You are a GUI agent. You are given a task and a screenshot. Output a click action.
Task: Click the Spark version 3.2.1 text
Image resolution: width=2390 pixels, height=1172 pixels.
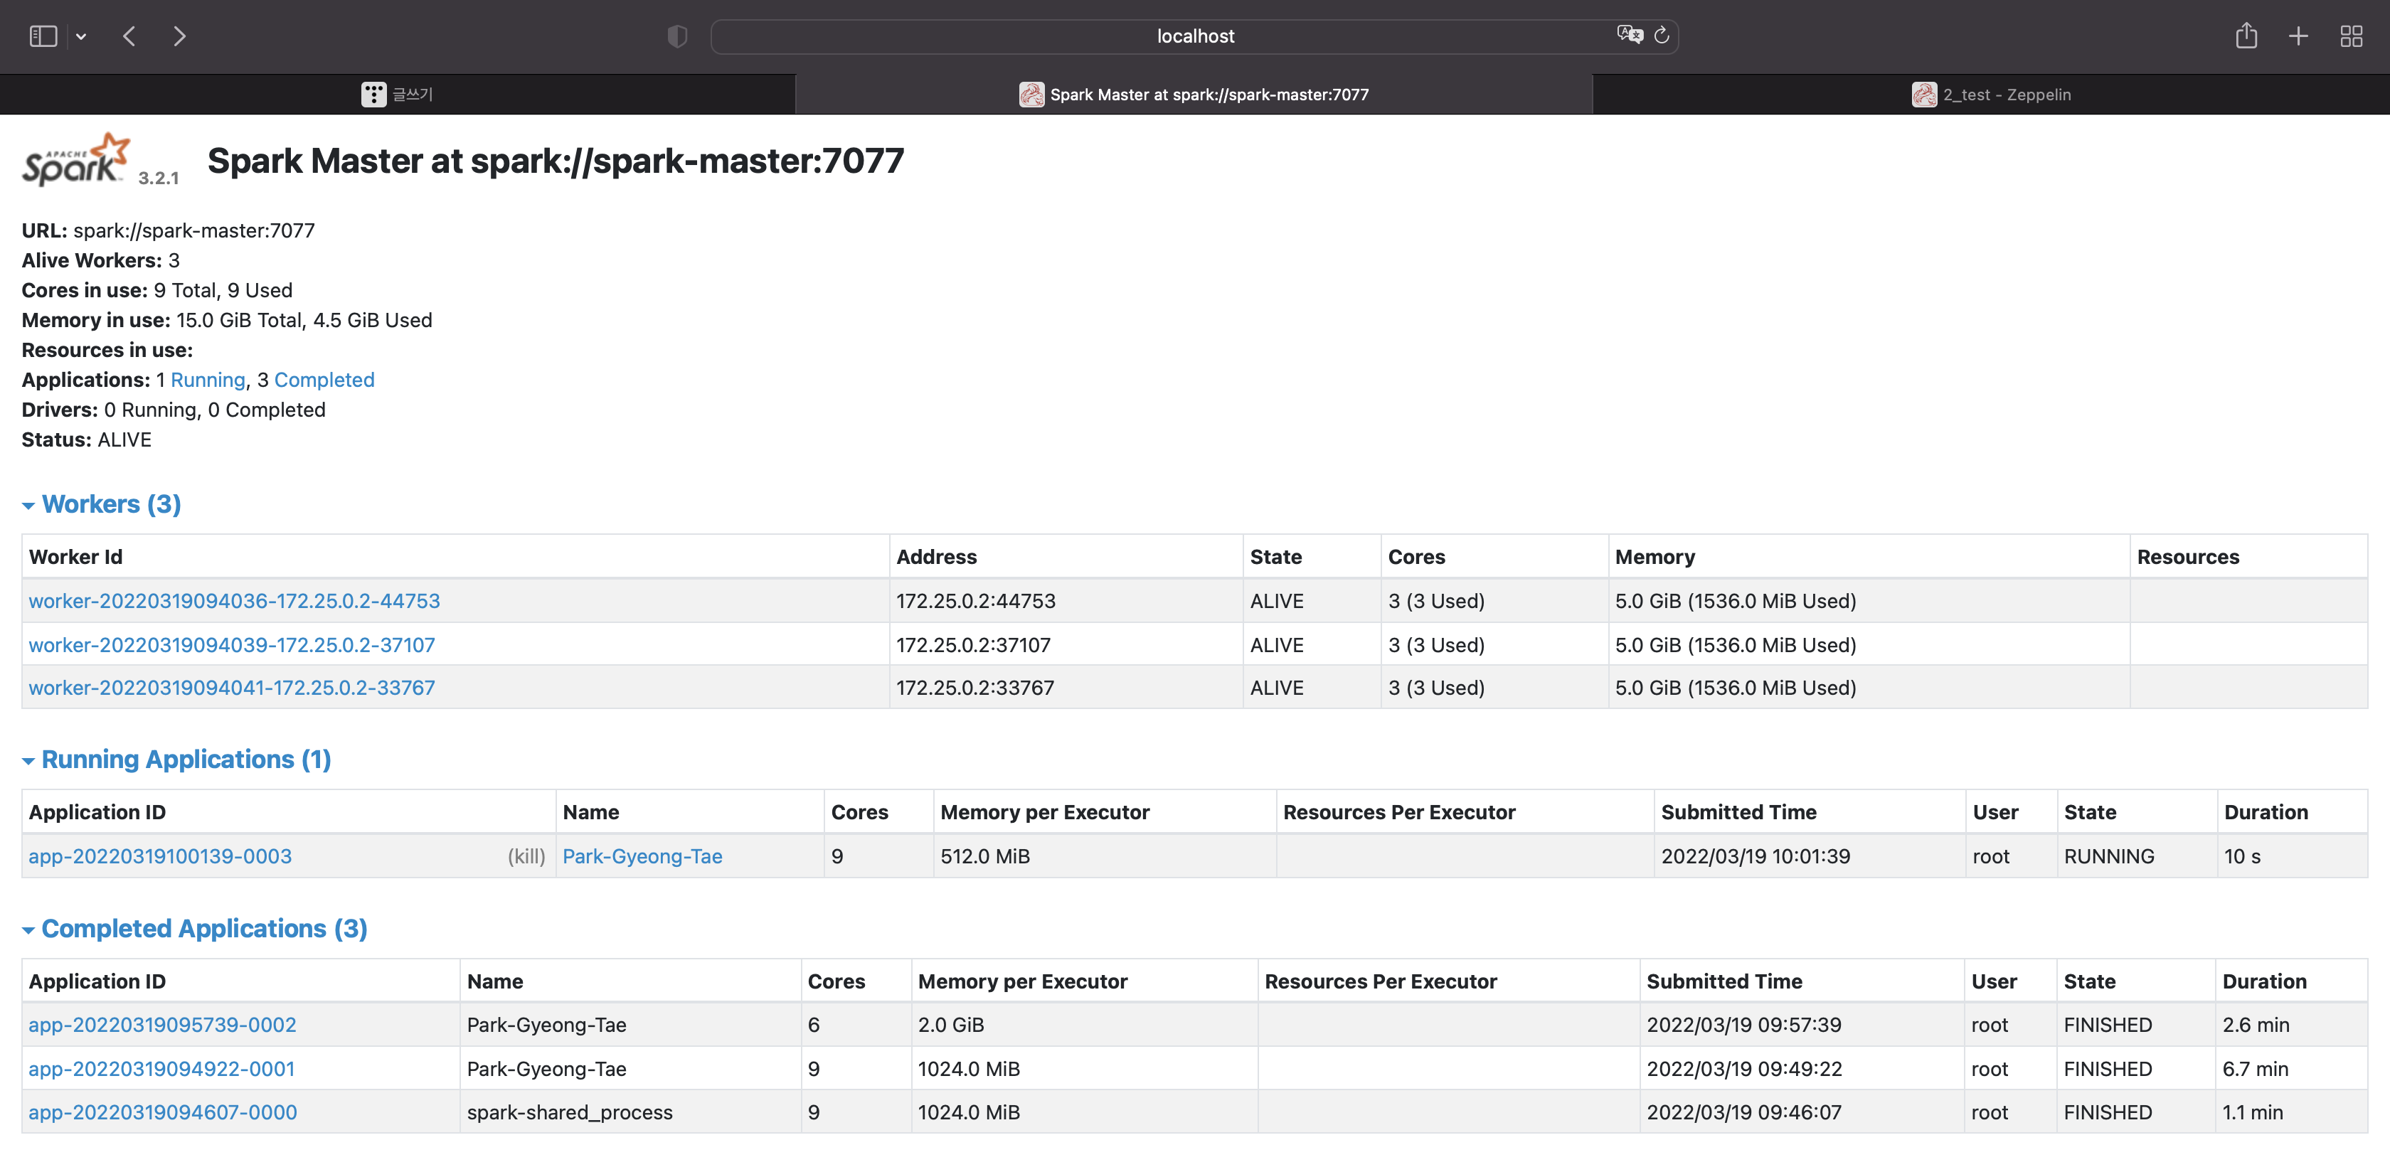[x=159, y=177]
